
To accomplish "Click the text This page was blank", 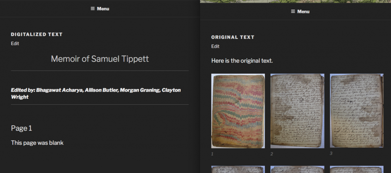I will point(37,143).
